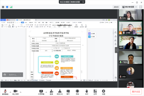Image resolution: width=144 pixels, height=96 pixels.
Task: Click the 邀请 invite icon
Action: coord(51,92)
